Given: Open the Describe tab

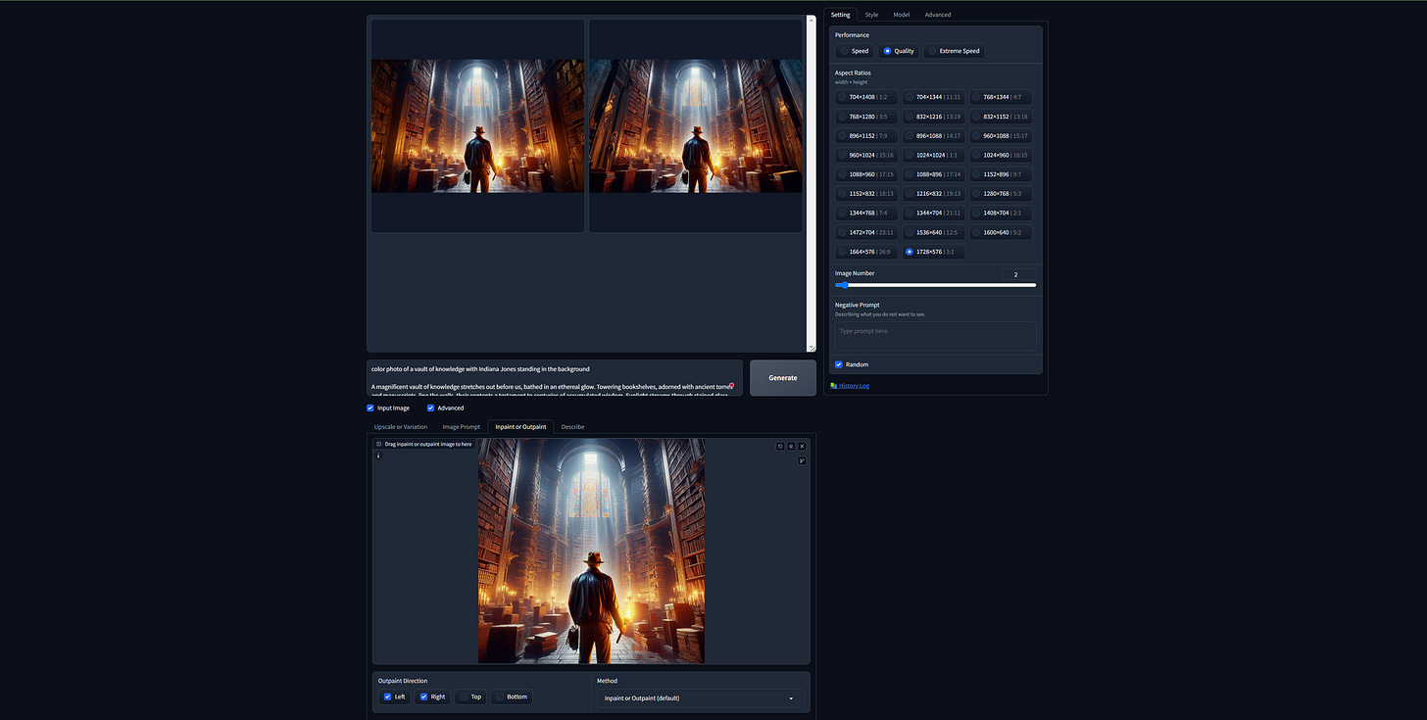Looking at the screenshot, I should coord(572,427).
